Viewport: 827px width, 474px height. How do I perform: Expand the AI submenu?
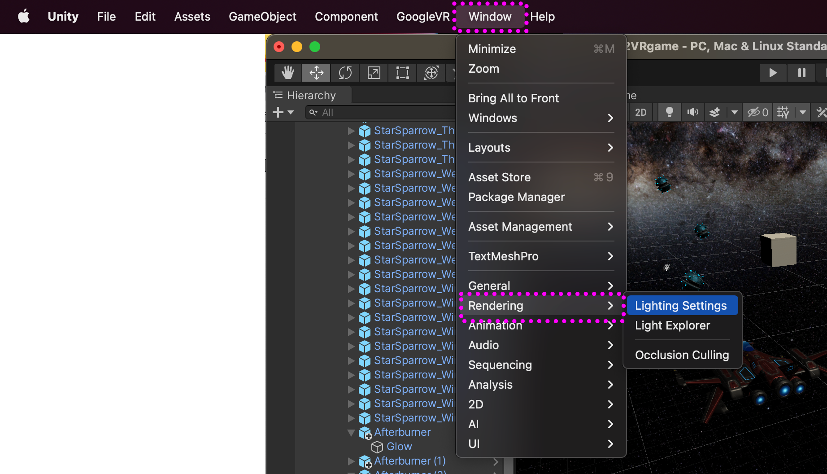(541, 424)
